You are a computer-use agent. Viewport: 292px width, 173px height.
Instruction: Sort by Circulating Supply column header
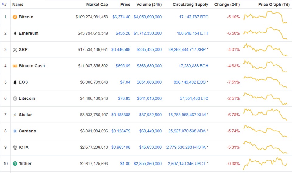(190, 5)
